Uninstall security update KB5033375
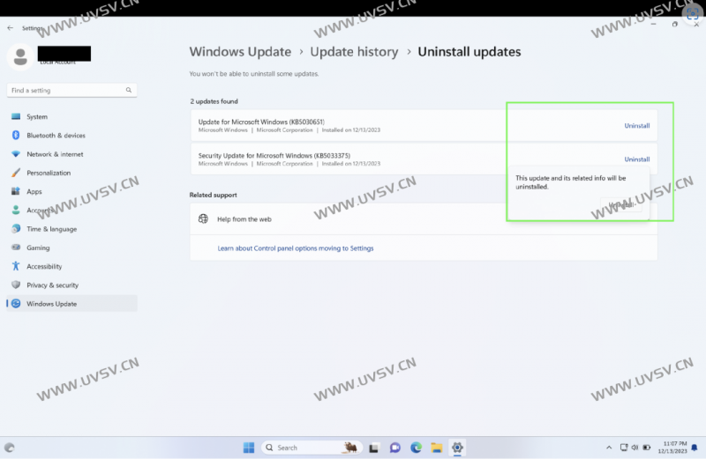Screen dimensions: 706x459 pyautogui.click(x=636, y=159)
